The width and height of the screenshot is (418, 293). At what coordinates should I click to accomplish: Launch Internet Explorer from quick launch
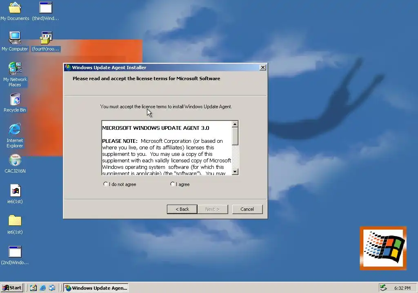click(x=42, y=288)
